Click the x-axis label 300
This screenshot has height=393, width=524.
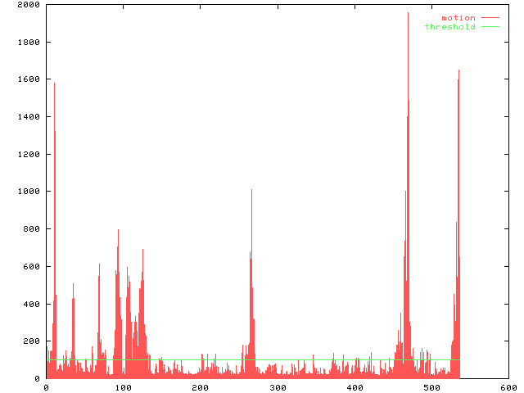click(x=277, y=387)
